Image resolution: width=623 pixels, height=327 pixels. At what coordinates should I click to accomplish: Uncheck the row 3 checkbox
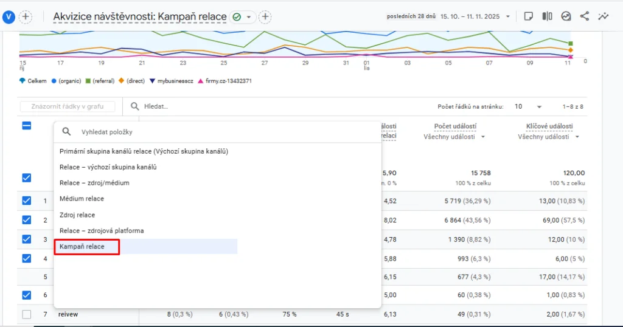27,239
